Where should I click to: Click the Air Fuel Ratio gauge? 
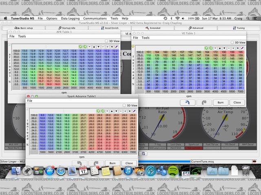coord(162,122)
